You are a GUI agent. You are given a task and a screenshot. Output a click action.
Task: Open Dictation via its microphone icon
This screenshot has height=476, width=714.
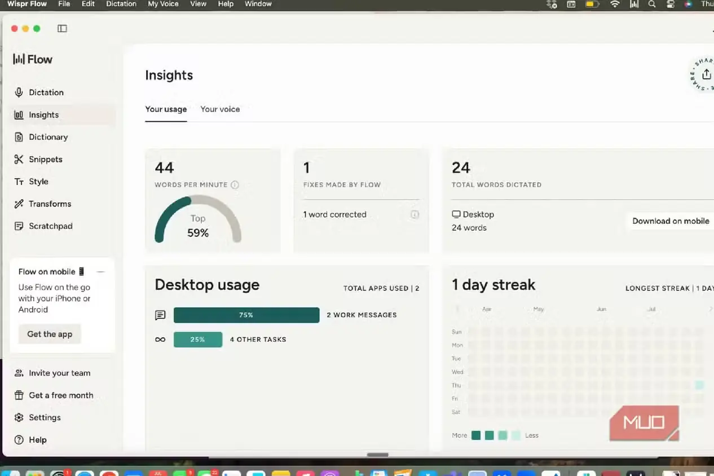click(19, 92)
